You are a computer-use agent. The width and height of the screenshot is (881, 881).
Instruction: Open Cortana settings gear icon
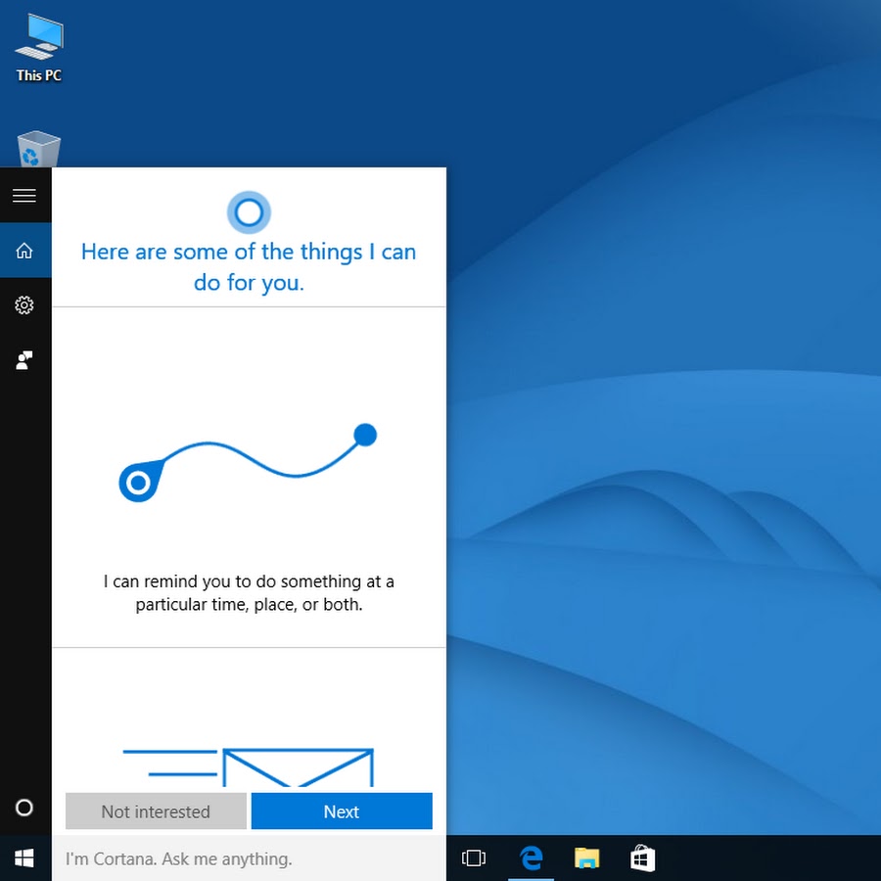tap(24, 305)
